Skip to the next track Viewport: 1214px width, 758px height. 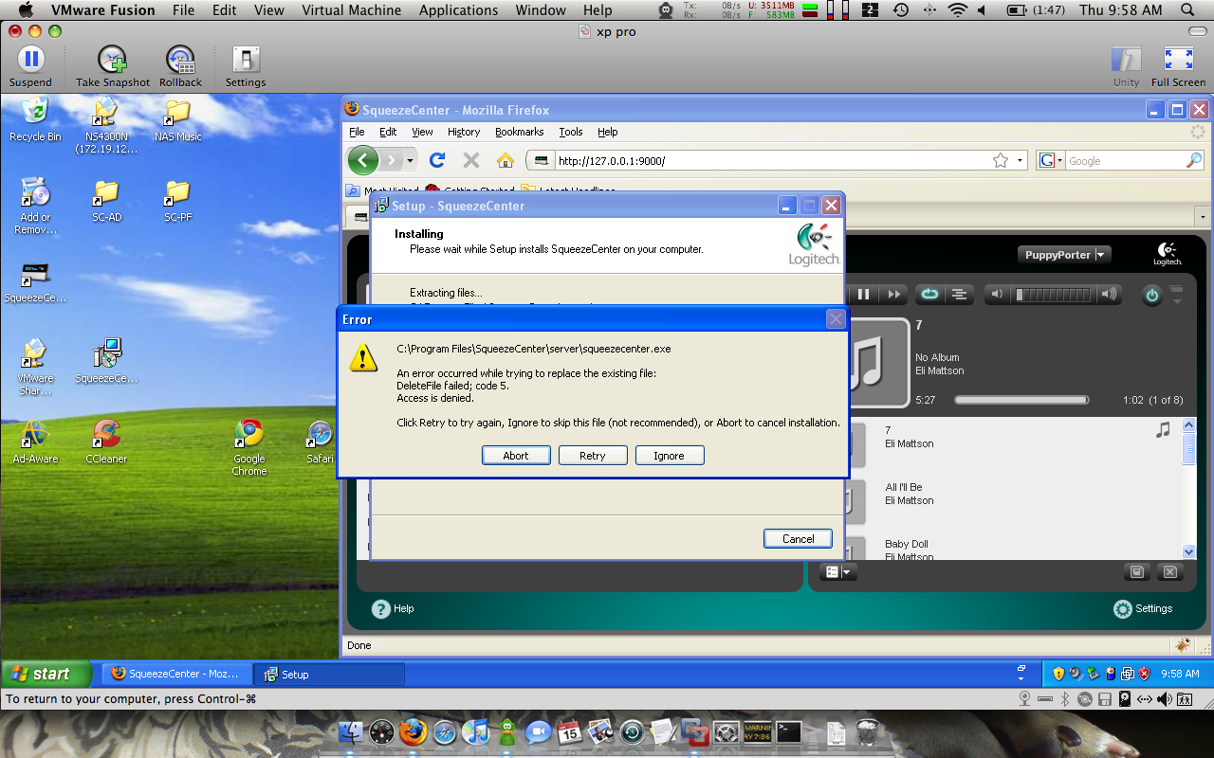pos(893,295)
